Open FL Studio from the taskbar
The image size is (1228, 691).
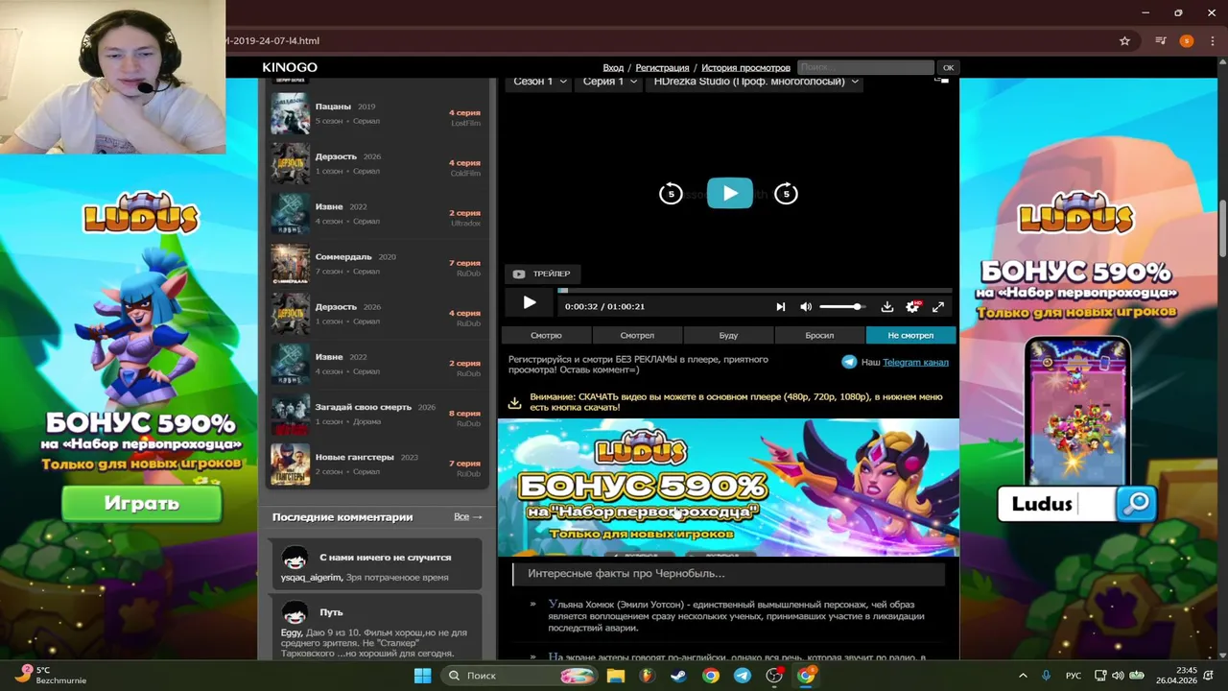(x=647, y=676)
